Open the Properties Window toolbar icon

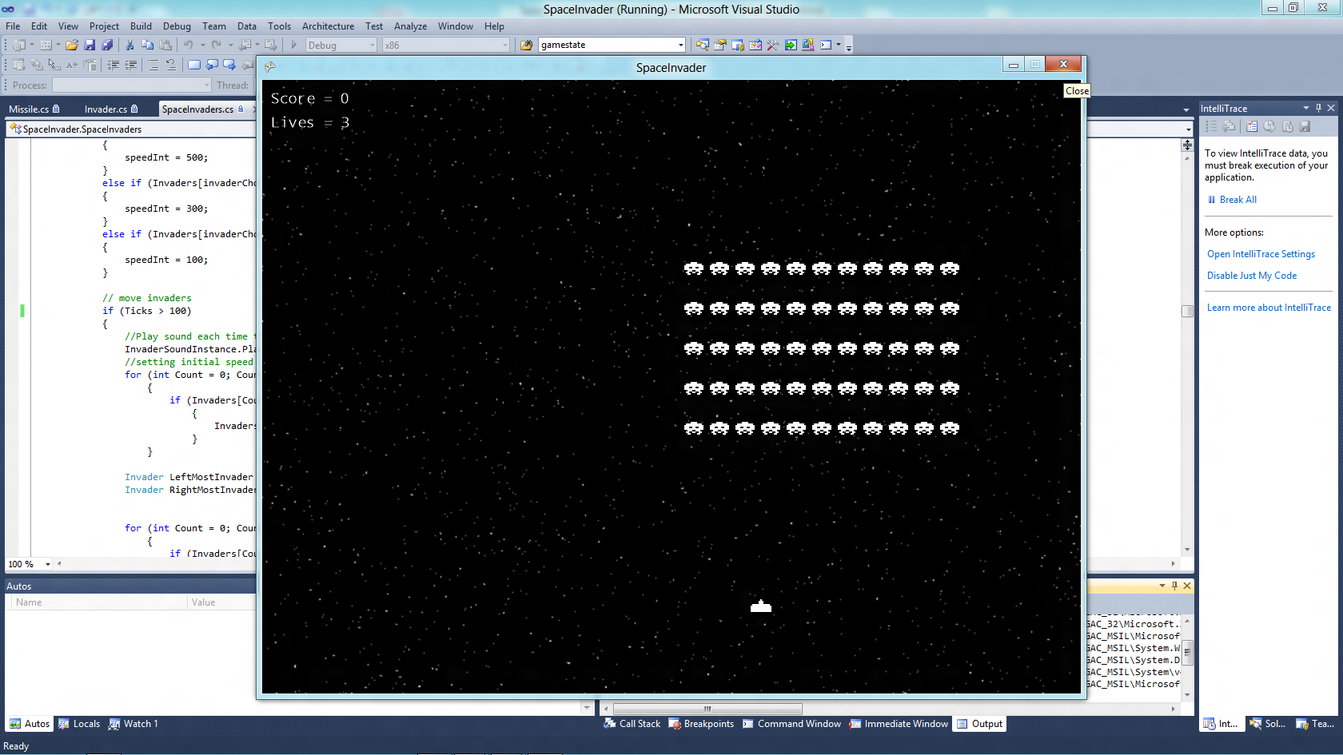click(x=719, y=45)
